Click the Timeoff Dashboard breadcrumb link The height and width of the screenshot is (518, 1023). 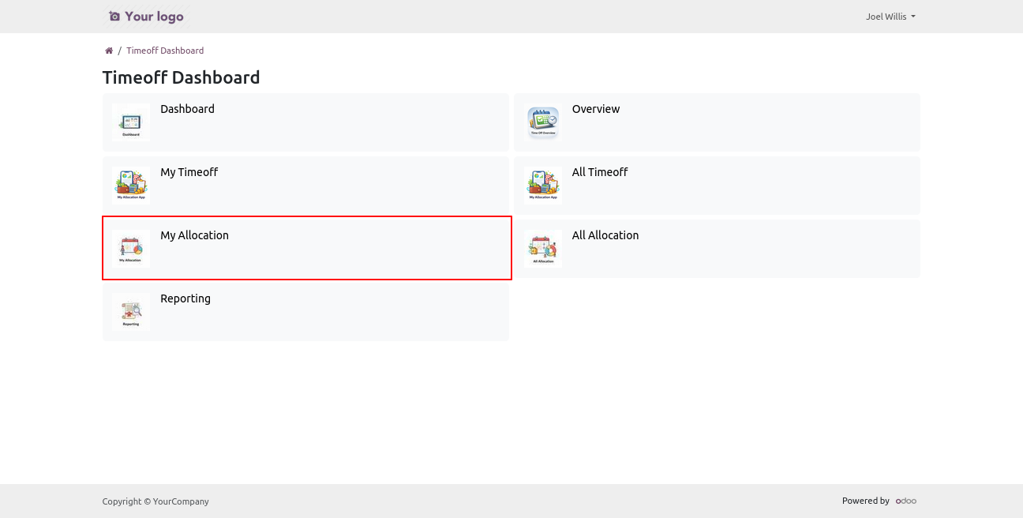[165, 51]
